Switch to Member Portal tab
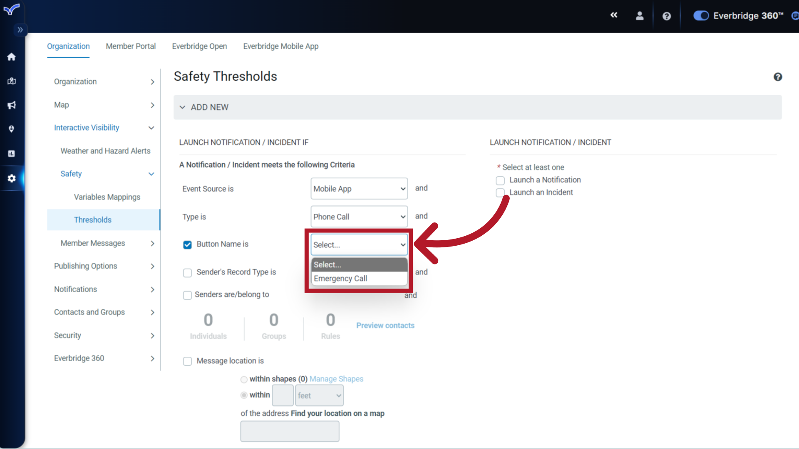 click(x=131, y=46)
